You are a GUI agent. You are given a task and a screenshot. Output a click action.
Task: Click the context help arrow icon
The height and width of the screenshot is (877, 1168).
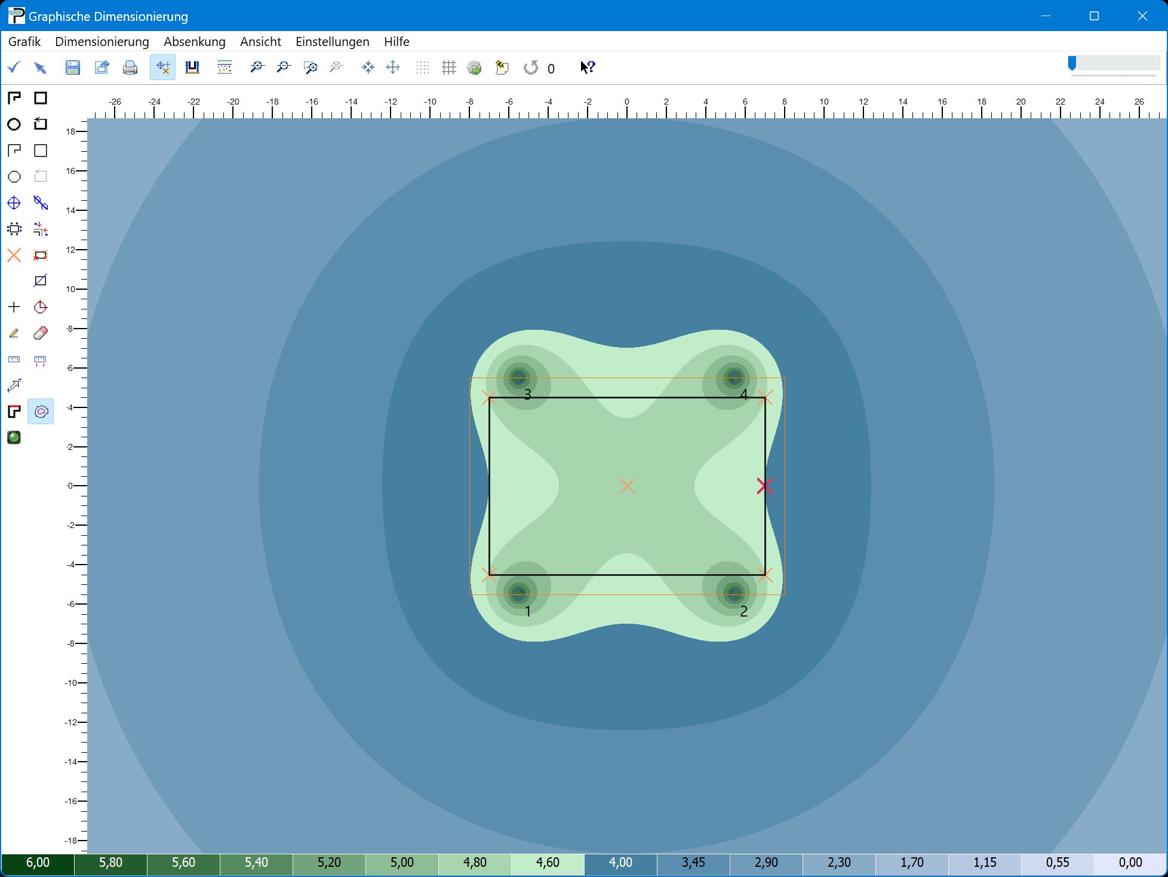(588, 68)
